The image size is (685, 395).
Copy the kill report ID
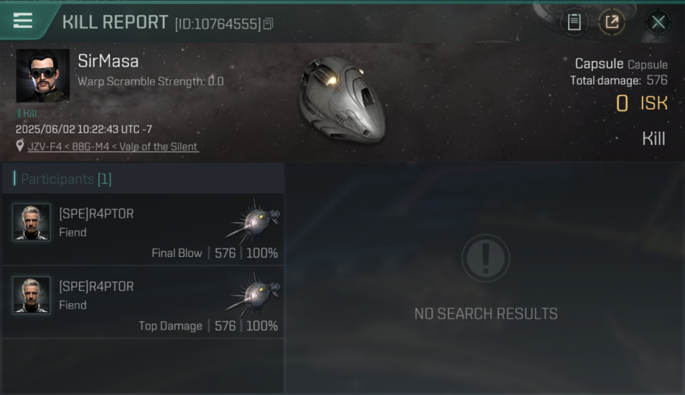click(x=268, y=24)
